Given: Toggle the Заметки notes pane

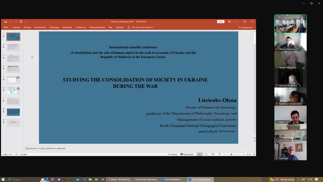Looking at the screenshot, I should coord(173,154).
